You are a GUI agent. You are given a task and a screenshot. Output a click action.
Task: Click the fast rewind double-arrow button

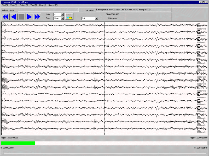5,17
